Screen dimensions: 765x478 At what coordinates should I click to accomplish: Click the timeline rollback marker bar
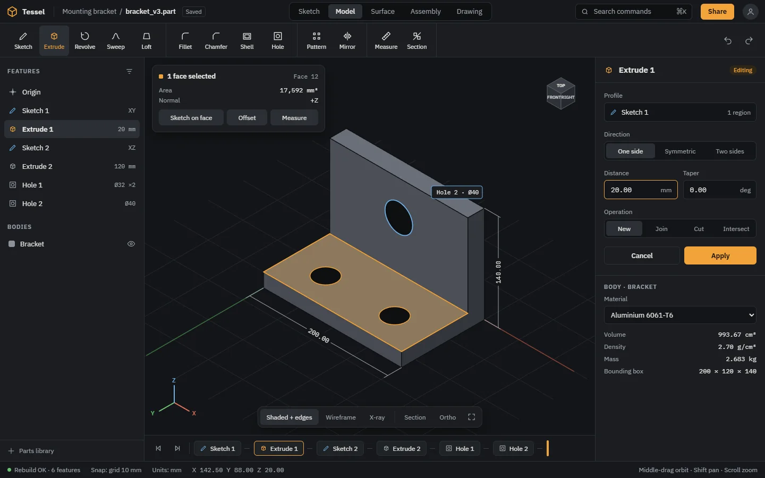(548, 449)
